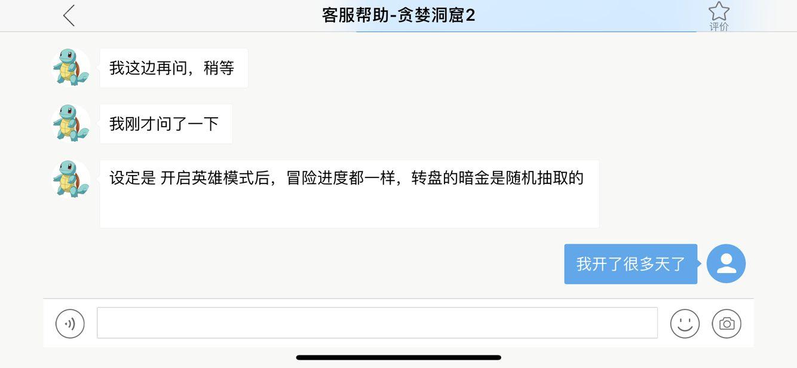Tap the 客服帮助-贪婪洞窟2 title
Screen dimensions: 797x368
[x=399, y=15]
